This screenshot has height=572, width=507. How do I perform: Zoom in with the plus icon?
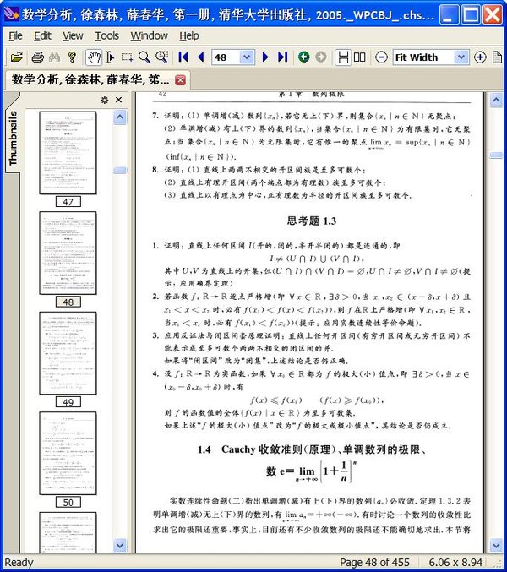[480, 57]
